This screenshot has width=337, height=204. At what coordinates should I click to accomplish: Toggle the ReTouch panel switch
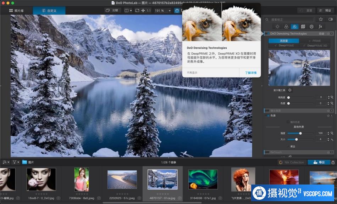267,152
